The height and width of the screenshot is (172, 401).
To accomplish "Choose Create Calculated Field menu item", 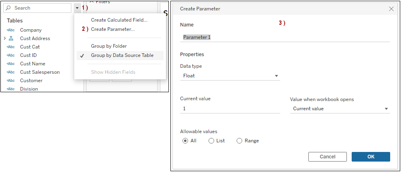I will click(119, 20).
